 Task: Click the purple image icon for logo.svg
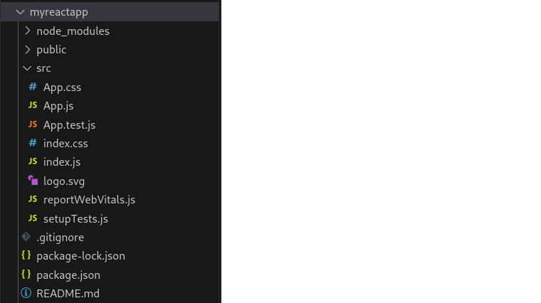[33, 181]
